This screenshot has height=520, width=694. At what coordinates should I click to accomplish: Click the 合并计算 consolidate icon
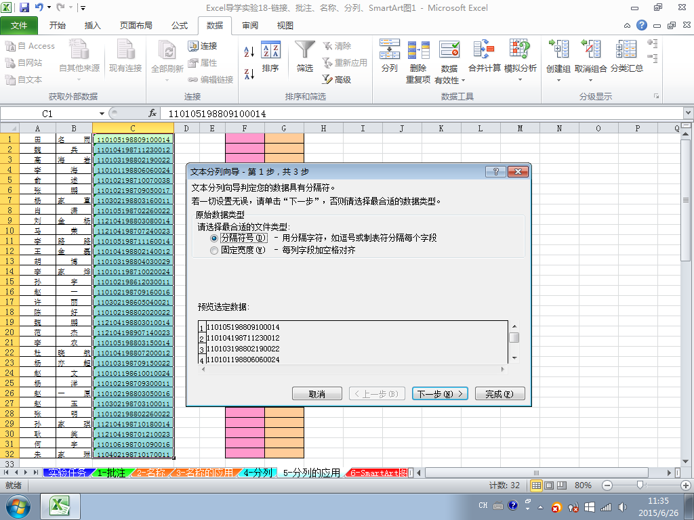(484, 49)
